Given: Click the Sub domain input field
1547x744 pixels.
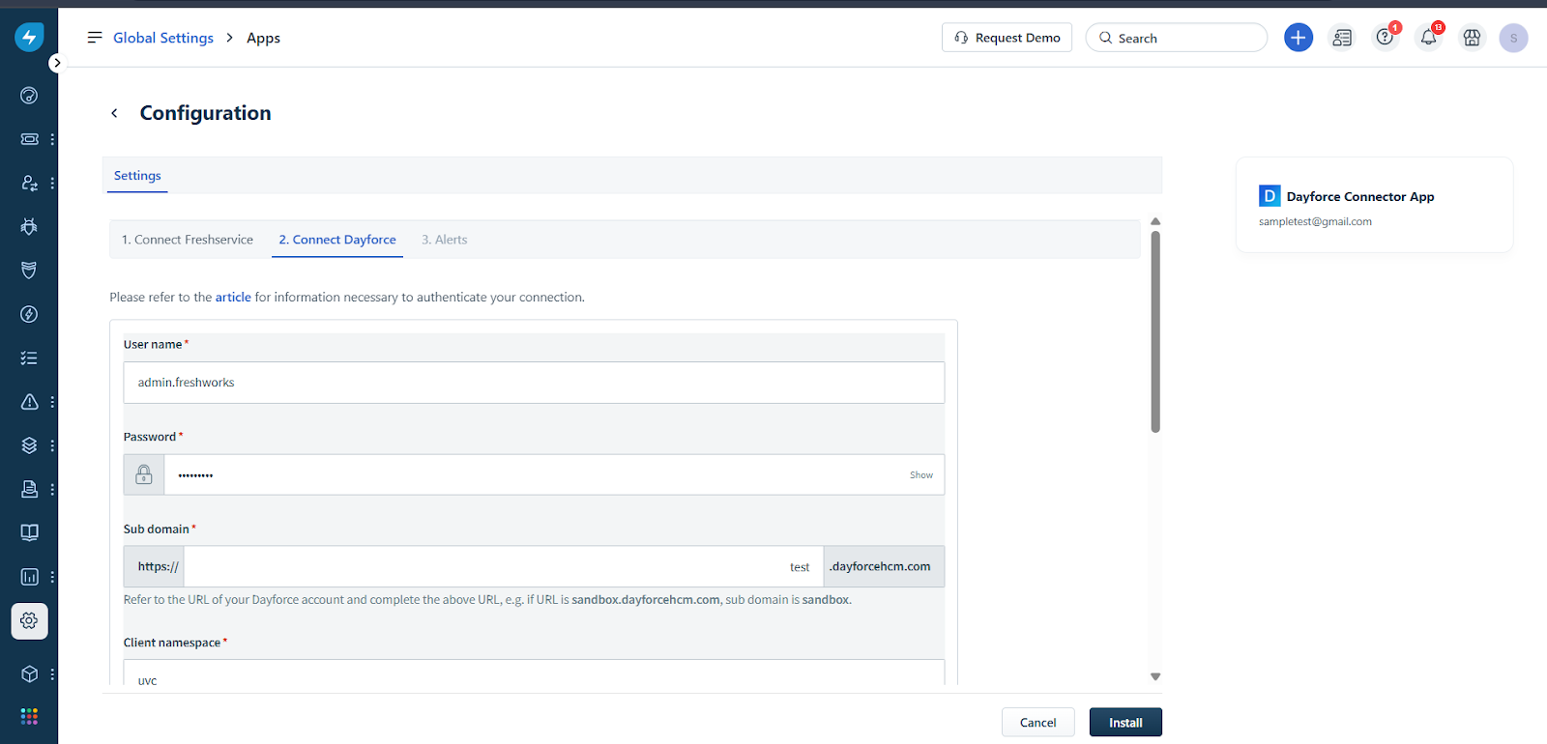Looking at the screenshot, I should pyautogui.click(x=503, y=567).
